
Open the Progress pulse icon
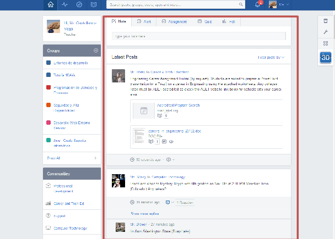66,5
